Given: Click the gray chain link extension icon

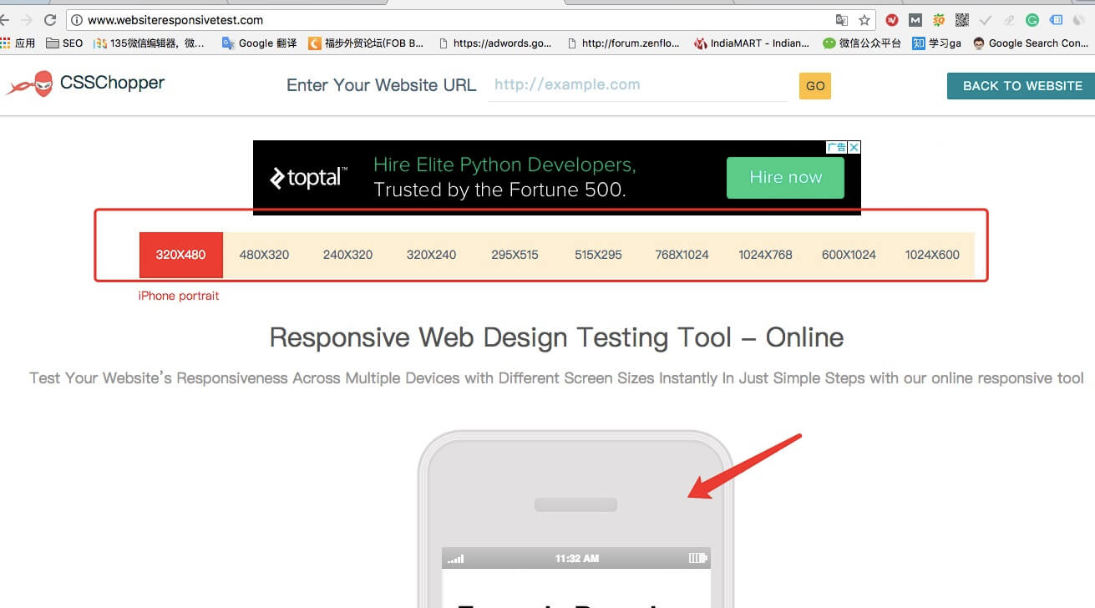Looking at the screenshot, I should [1009, 20].
